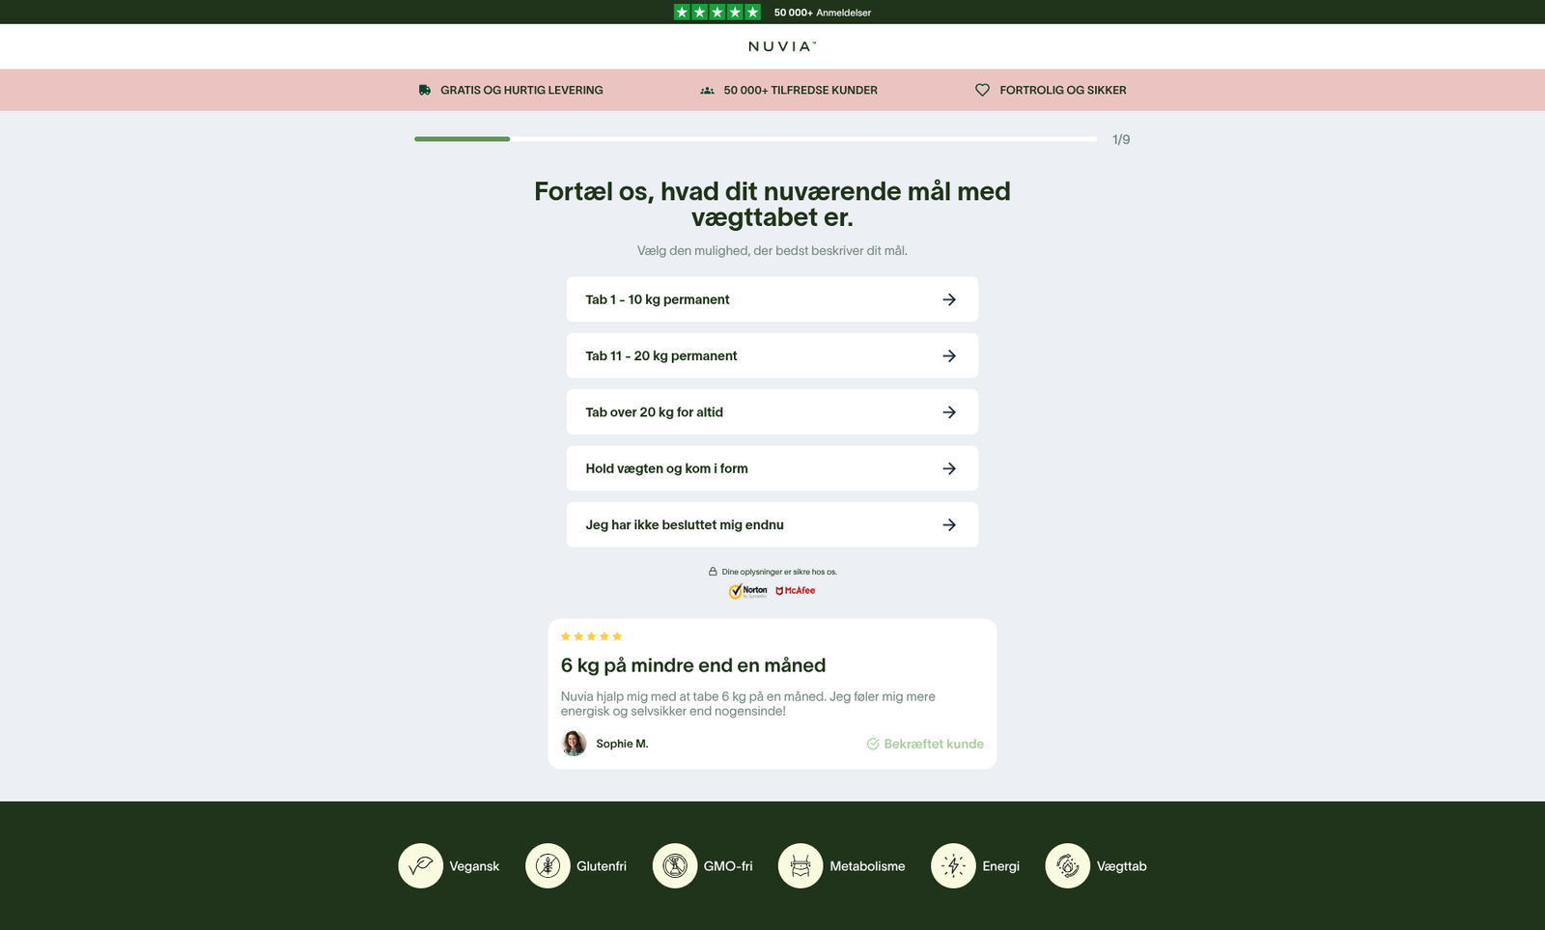
Task: Click the Metabolisme icon
Action: pos(801,865)
